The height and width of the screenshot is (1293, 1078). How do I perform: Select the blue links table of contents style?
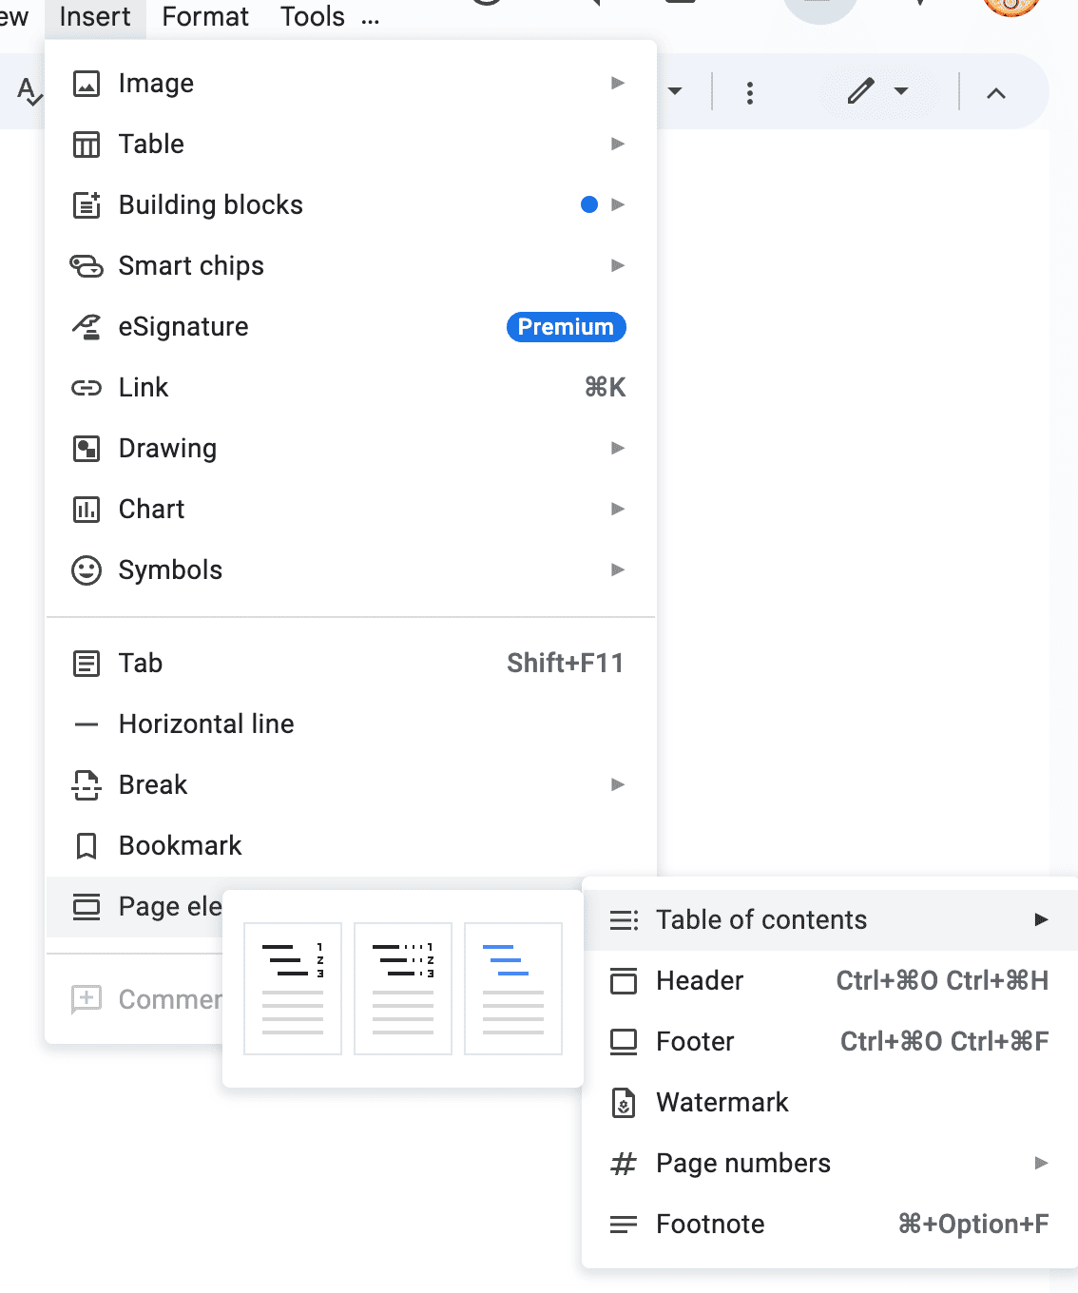pos(513,988)
